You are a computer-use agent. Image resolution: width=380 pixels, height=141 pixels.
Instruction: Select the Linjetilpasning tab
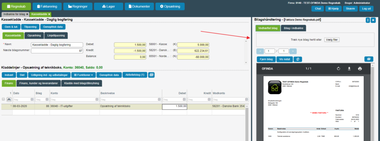(x=56, y=36)
